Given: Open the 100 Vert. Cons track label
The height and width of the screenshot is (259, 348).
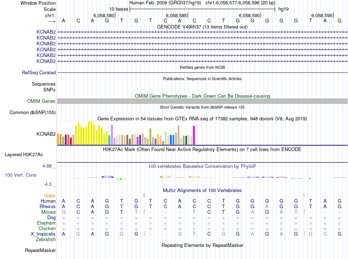Looking at the screenshot, I should tap(21, 175).
